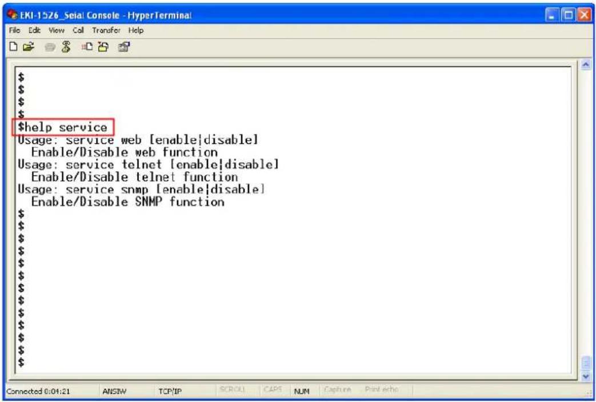
Task: Click the Disconnect toolbar icon
Action: [x=66, y=47]
